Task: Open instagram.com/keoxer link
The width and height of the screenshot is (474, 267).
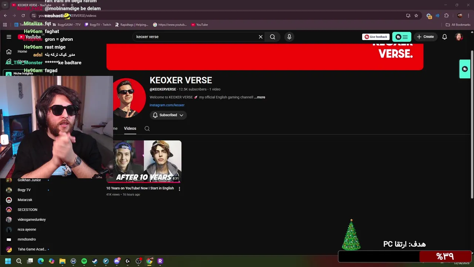Action: 167,105
